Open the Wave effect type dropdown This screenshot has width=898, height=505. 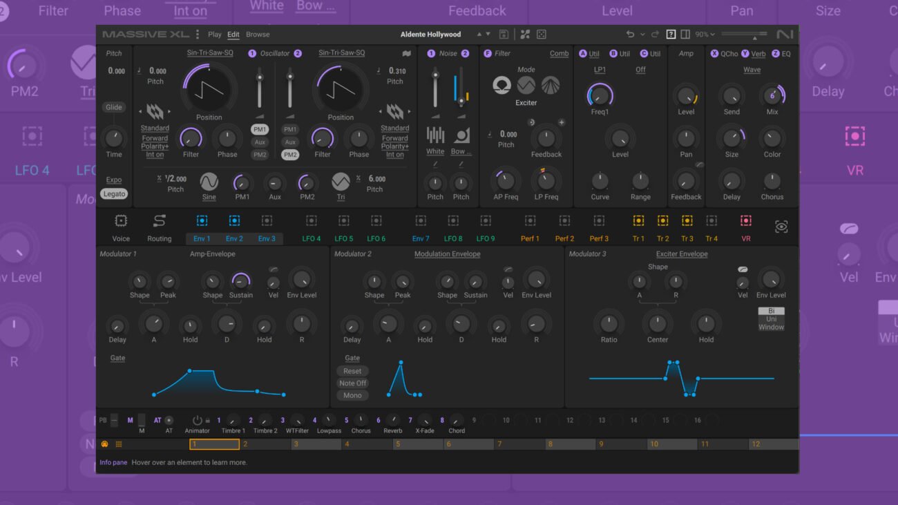click(x=752, y=70)
